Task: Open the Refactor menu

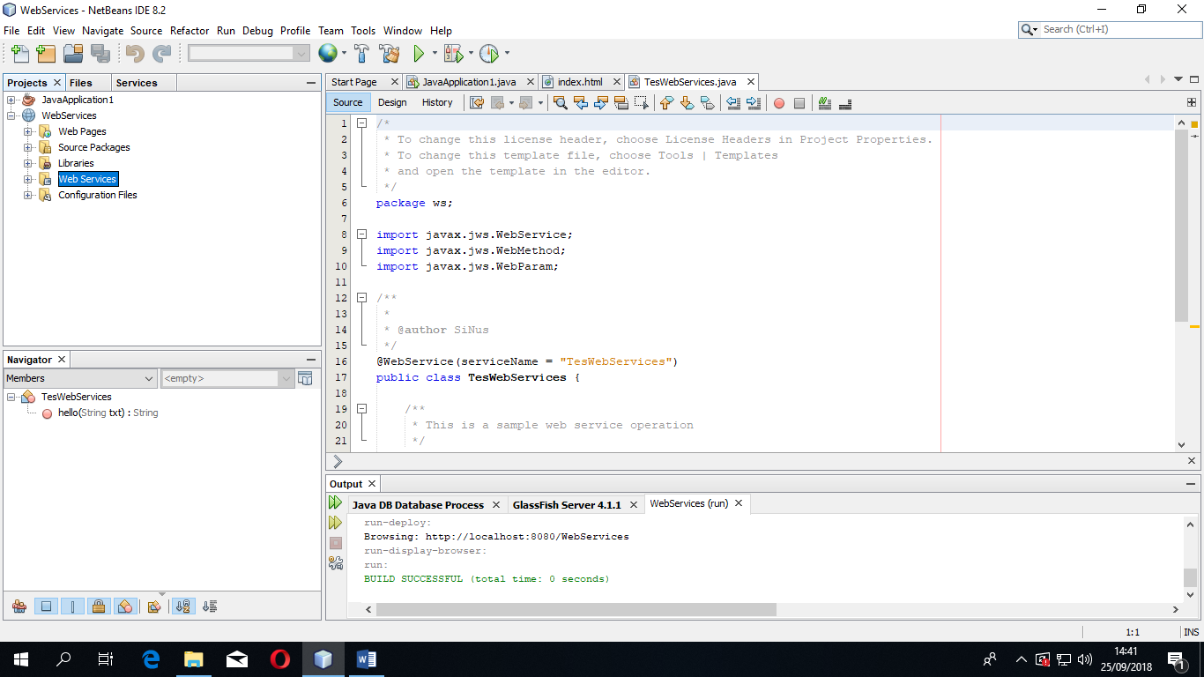Action: click(x=190, y=30)
